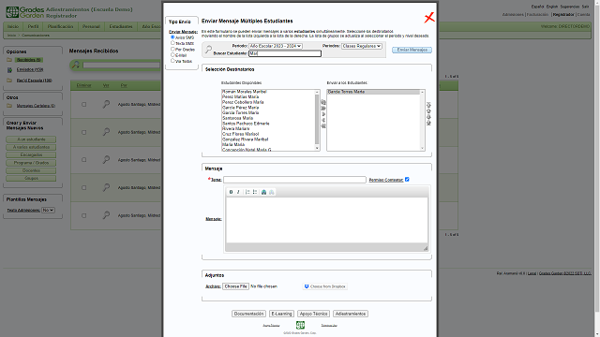Move selected recipient down one position
The width and height of the screenshot is (600, 337).
tap(428, 117)
